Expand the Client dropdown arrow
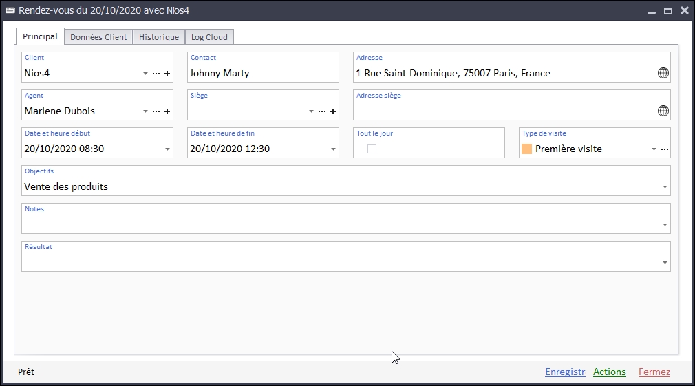This screenshot has width=695, height=386. [x=145, y=74]
